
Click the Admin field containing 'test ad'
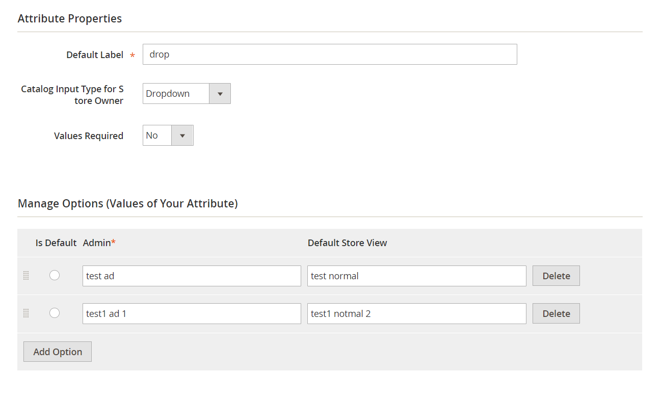click(x=192, y=276)
